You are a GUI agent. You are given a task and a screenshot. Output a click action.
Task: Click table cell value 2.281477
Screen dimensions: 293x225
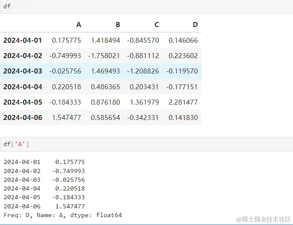coord(183,102)
